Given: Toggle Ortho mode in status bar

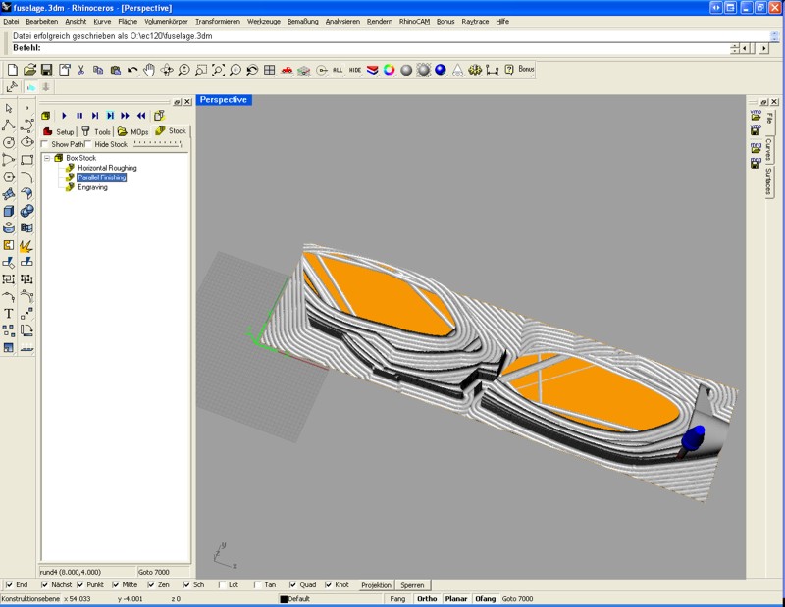Looking at the screenshot, I should pos(427,598).
